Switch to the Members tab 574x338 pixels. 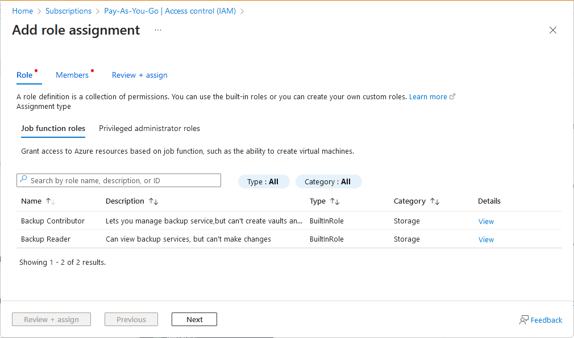click(x=72, y=75)
